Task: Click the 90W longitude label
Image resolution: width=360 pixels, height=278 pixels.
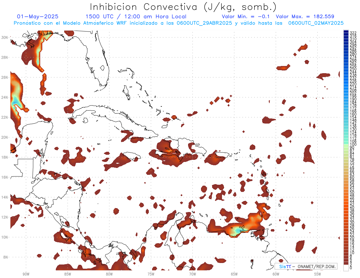Action: click(x=26, y=274)
